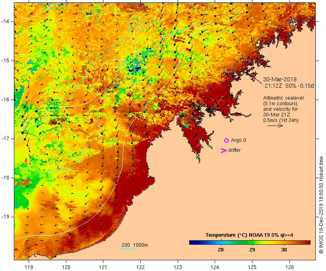The width and height of the screenshot is (326, 271).
Task: Click the IMOS copyright timestamp text
Action: [x=321, y=205]
